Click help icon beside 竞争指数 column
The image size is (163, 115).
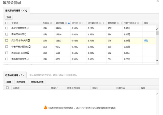(x=118, y=23)
